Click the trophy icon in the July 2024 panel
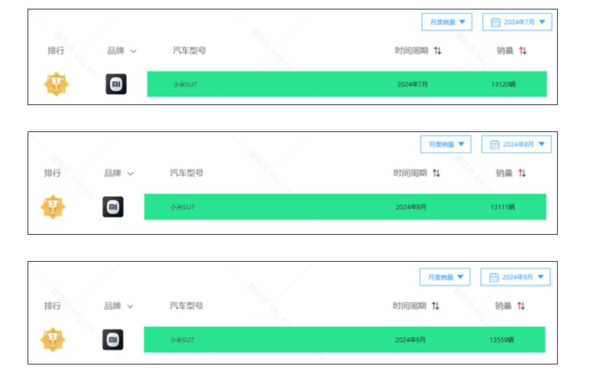The height and width of the screenshot is (382, 600). (x=56, y=84)
